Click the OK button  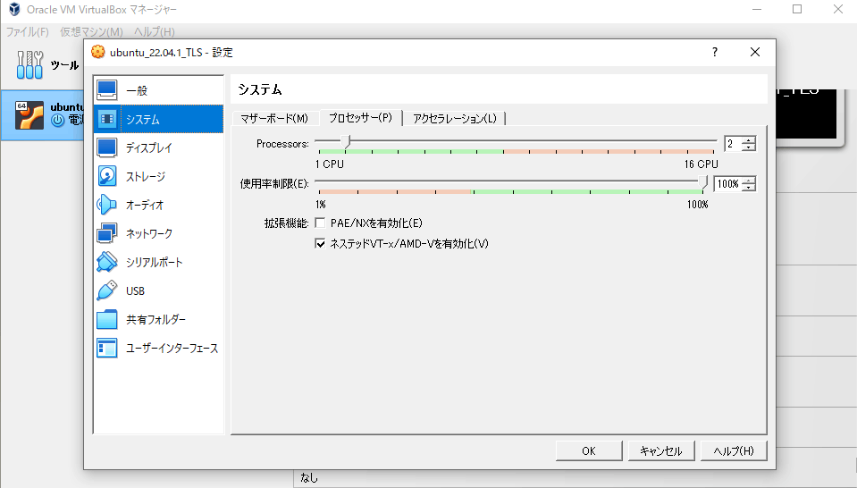[x=589, y=450]
